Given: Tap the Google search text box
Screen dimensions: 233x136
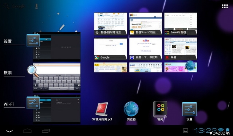Looking at the screenshot, I should click(x=19, y=6).
